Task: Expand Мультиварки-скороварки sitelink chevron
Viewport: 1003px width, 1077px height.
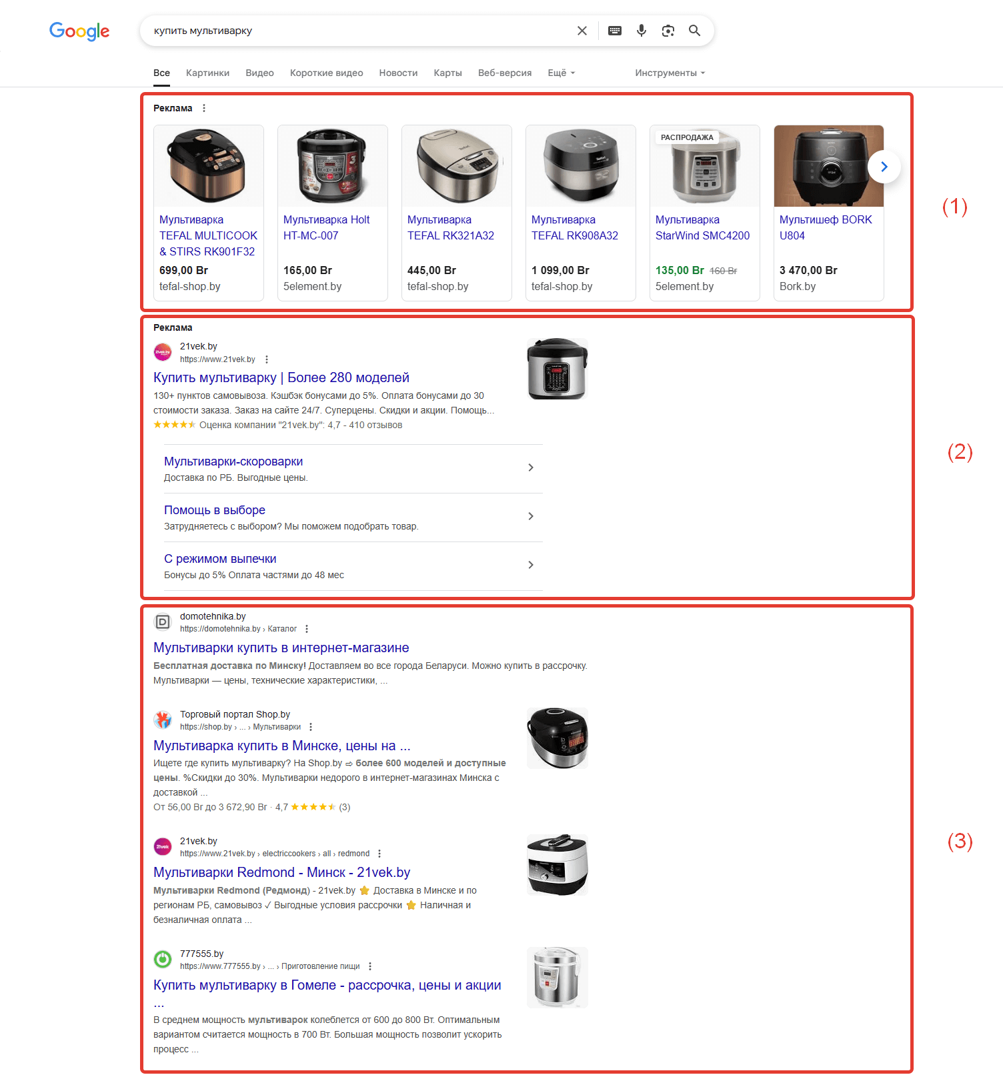Action: click(x=531, y=467)
